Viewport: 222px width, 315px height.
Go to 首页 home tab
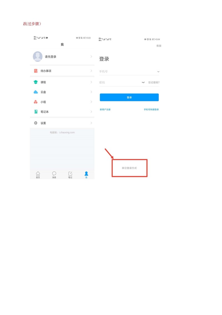[38, 175]
